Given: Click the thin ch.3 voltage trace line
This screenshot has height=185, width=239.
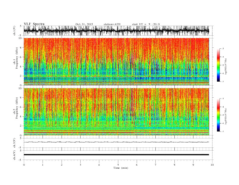Looking at the screenshot, I should point(116,142).
